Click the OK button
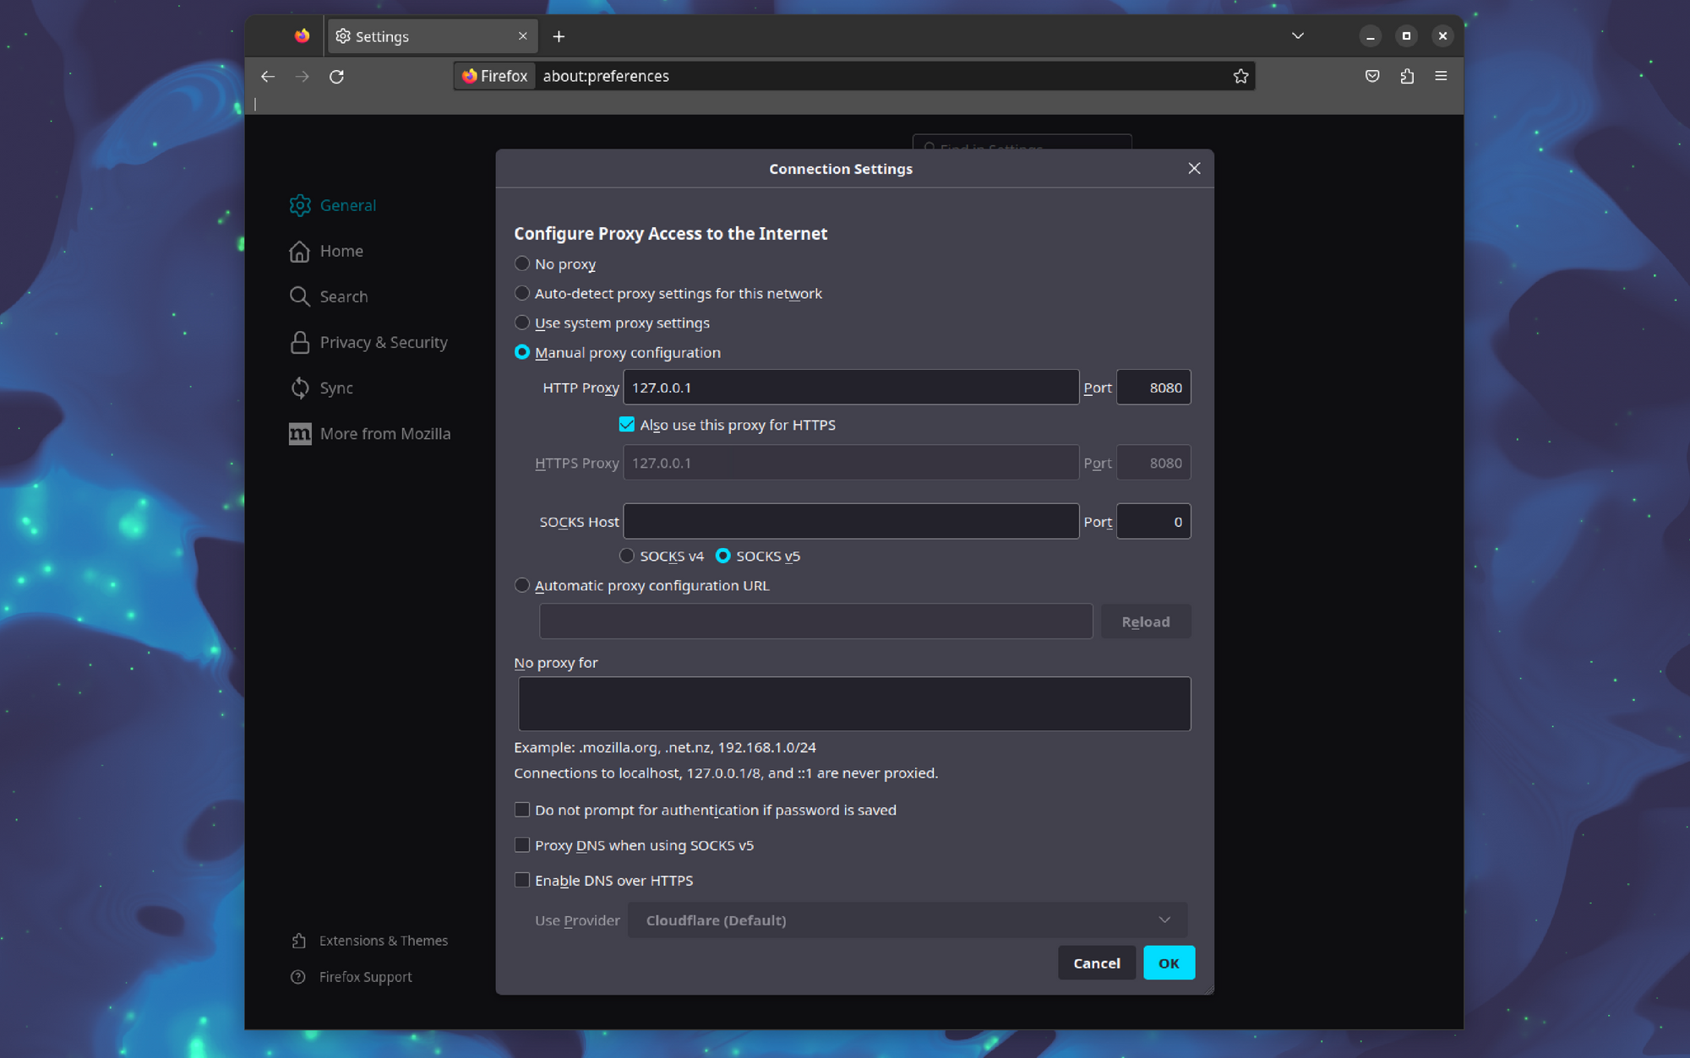Image resolution: width=1690 pixels, height=1058 pixels. 1167,963
